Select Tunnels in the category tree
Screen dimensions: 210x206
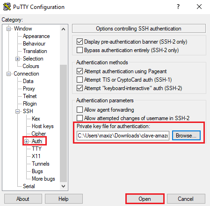coord(41,164)
